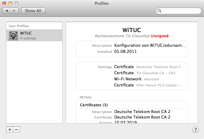
Task: Click the Certificates (3) details heading
Action: coord(94,105)
